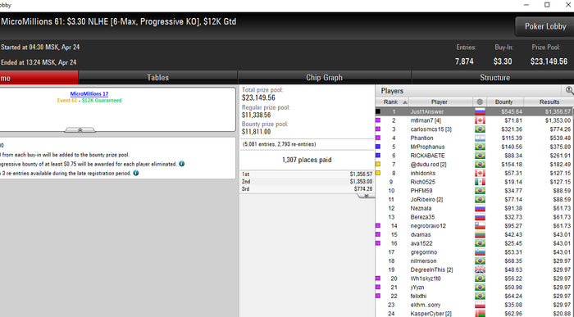Click the magenta color tag for mtlman7

click(378, 120)
